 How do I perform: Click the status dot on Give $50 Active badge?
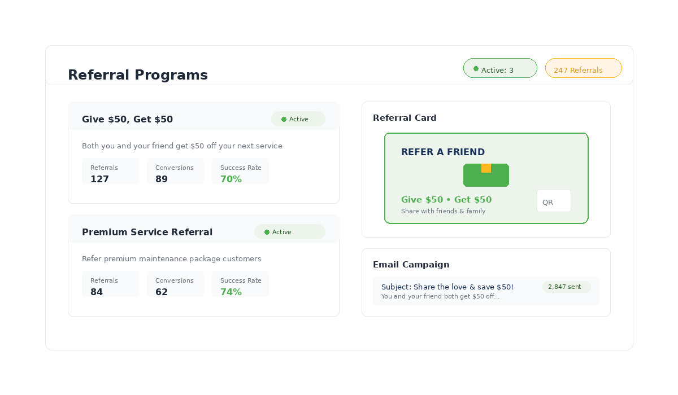coord(283,119)
